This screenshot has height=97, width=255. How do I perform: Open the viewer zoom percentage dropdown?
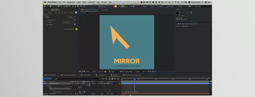click(89, 71)
